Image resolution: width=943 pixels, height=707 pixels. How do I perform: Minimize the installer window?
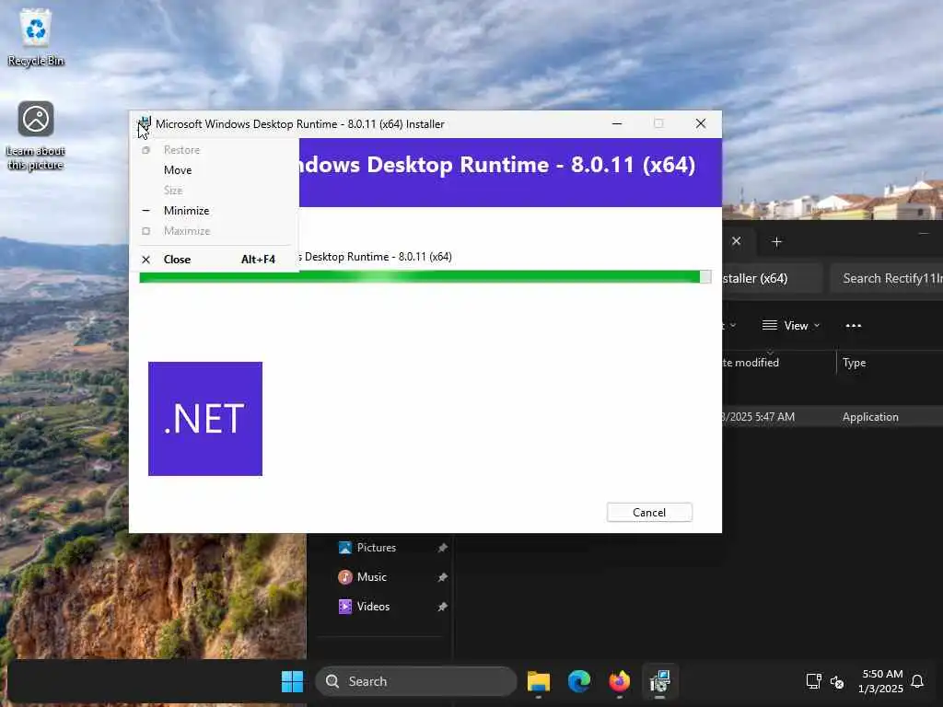616,124
